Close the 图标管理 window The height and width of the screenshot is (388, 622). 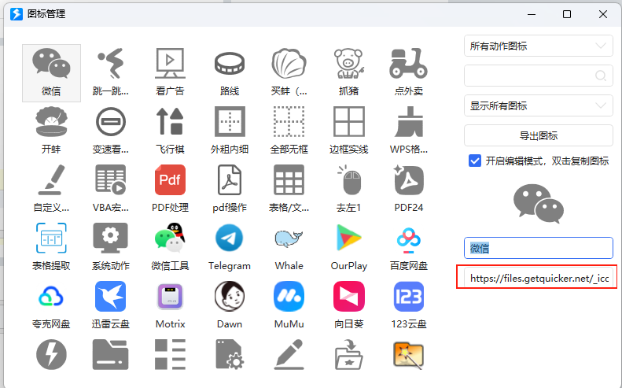coord(603,14)
